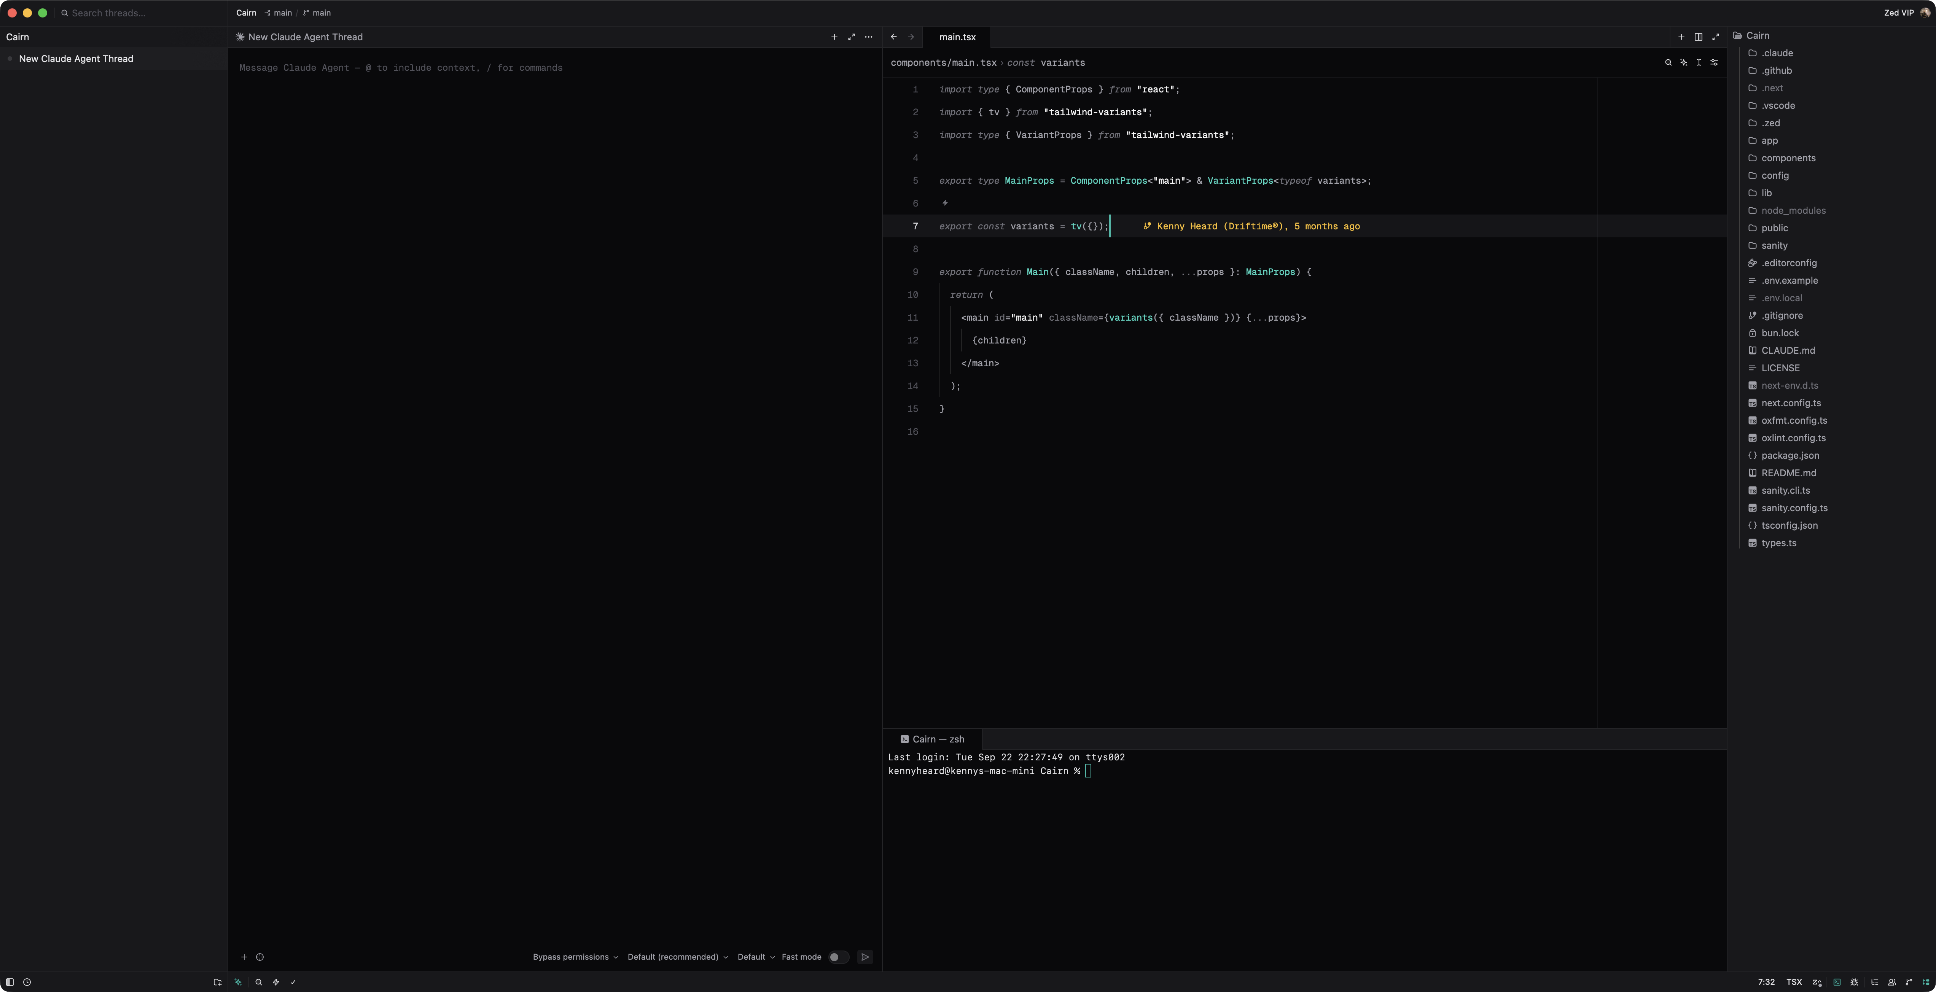The width and height of the screenshot is (1936, 992).
Task: Open the git branch panel icon in status bar
Action: (x=1909, y=982)
